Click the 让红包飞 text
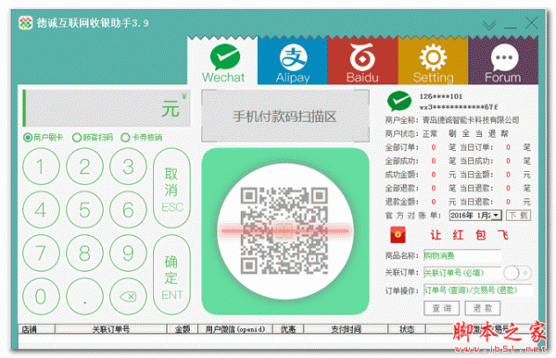Screen dimensions: 556x358 [x=470, y=235]
